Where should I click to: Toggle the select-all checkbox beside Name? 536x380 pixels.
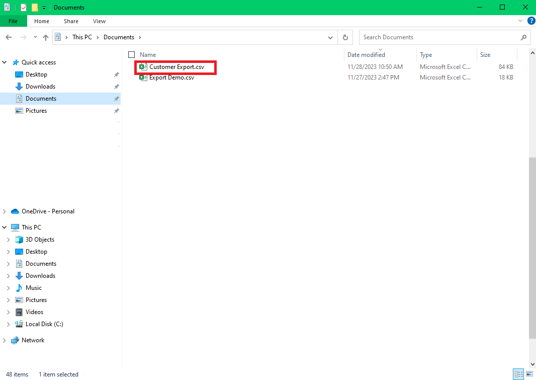click(132, 54)
